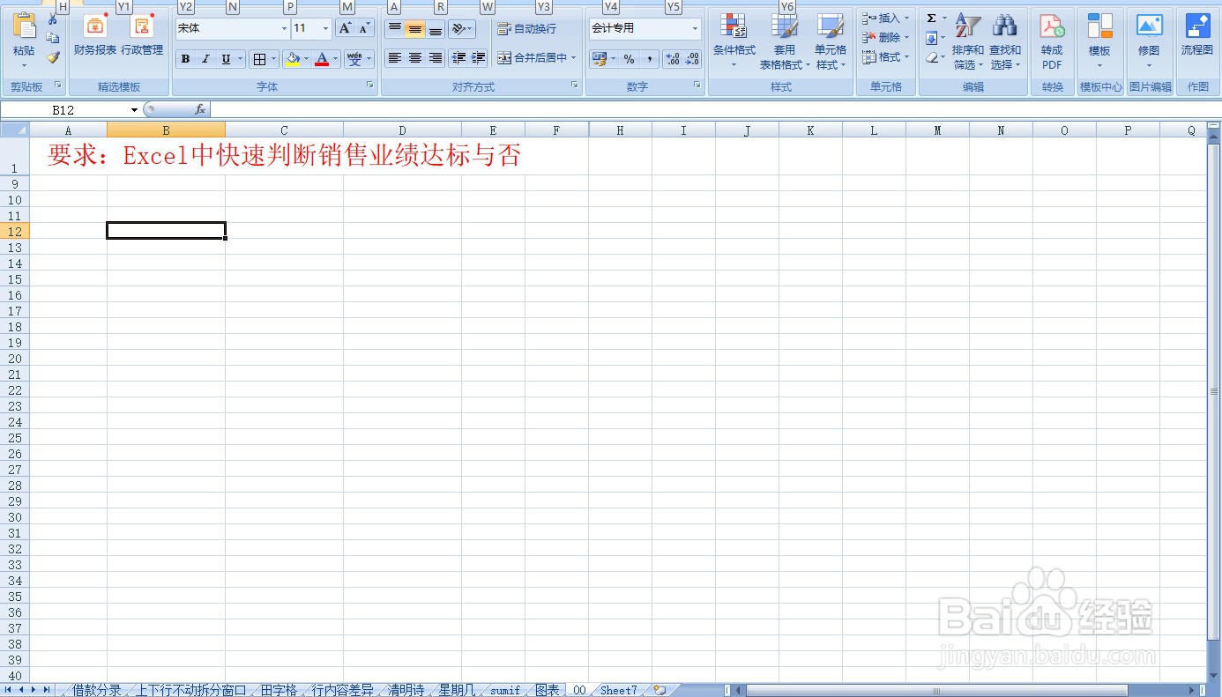Open 模板 template center button
The height and width of the screenshot is (697, 1222).
coord(1099,40)
